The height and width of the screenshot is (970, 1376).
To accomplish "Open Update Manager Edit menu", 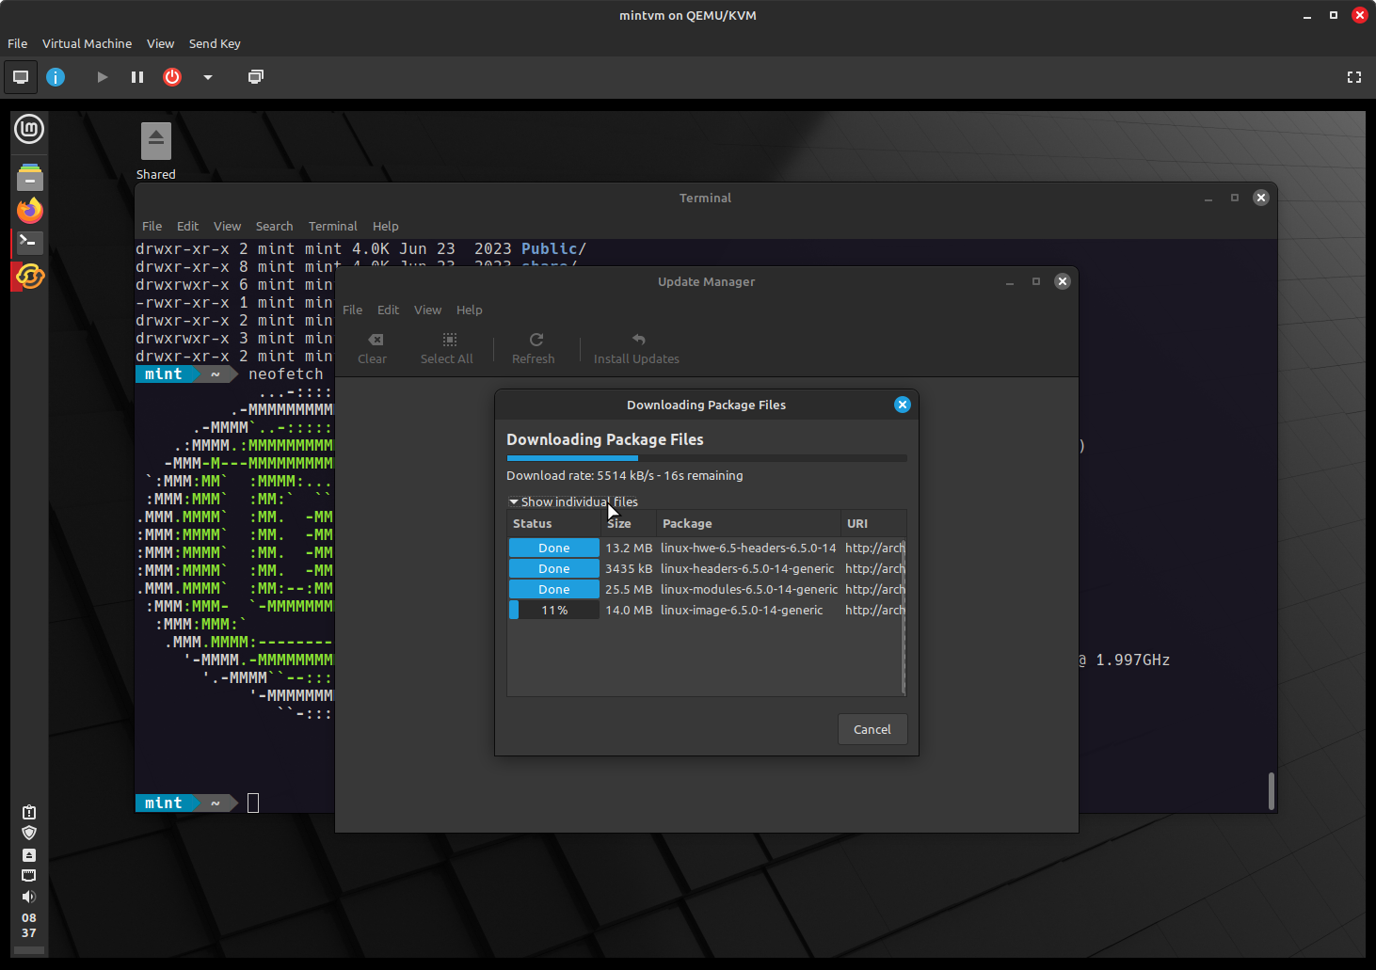I will [388, 310].
